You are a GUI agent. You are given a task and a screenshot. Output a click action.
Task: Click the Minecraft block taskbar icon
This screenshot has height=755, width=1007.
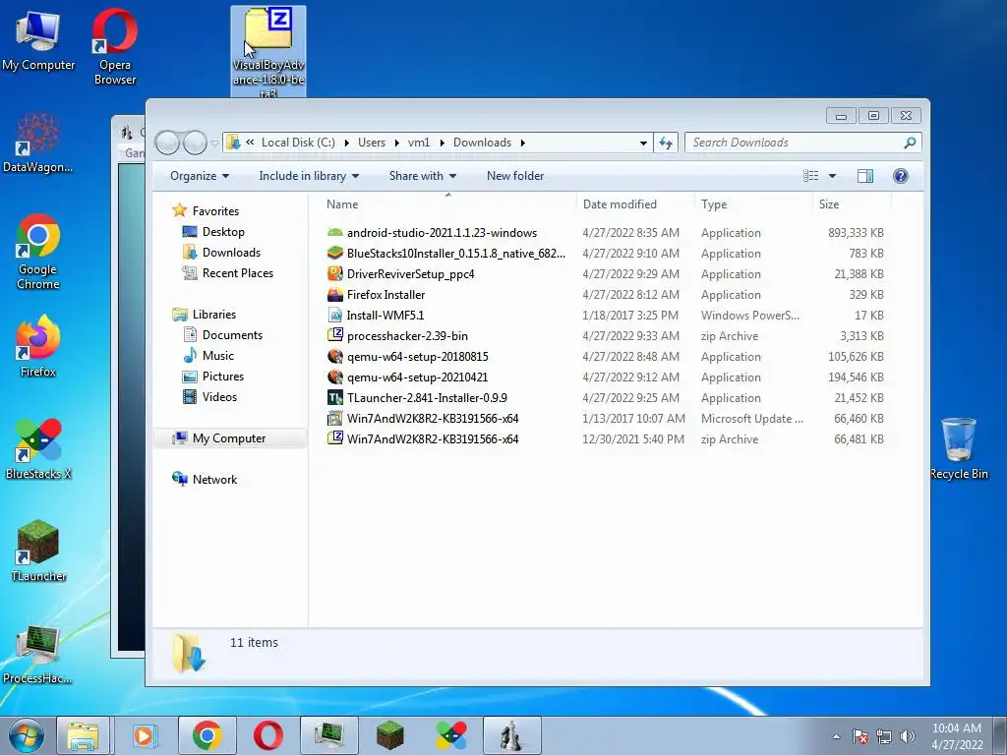click(389, 735)
